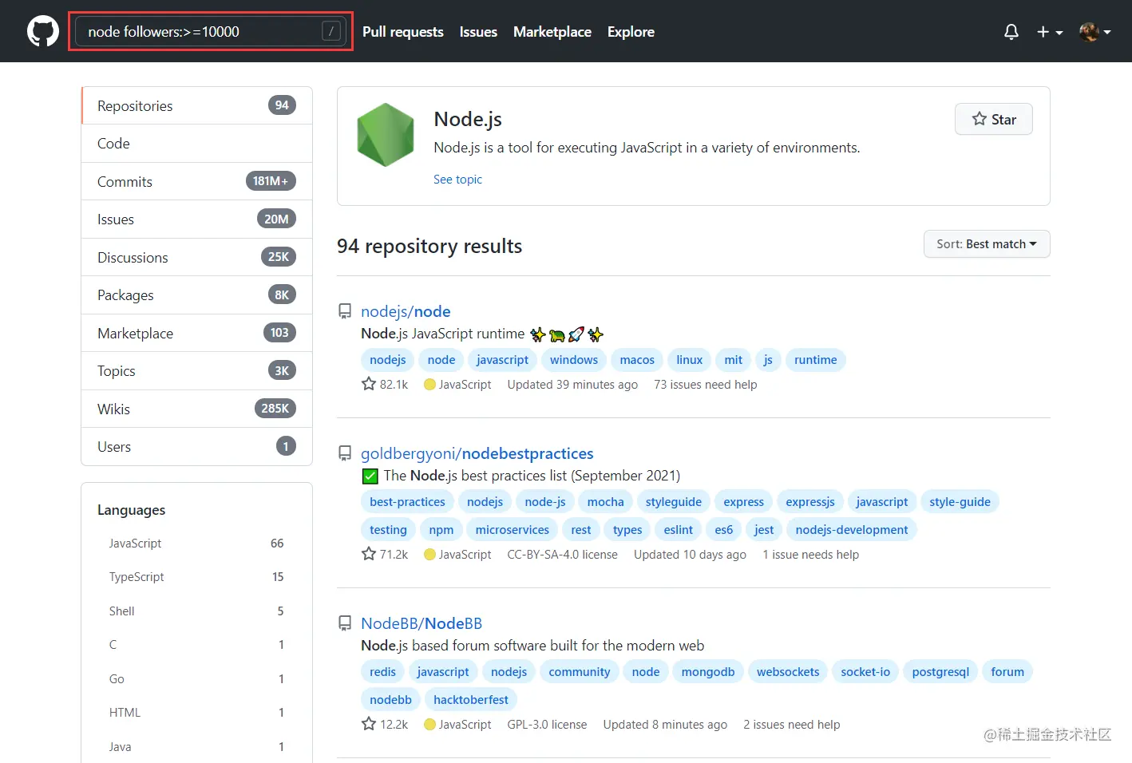
Task: Click the linux topic tag
Action: (x=690, y=360)
